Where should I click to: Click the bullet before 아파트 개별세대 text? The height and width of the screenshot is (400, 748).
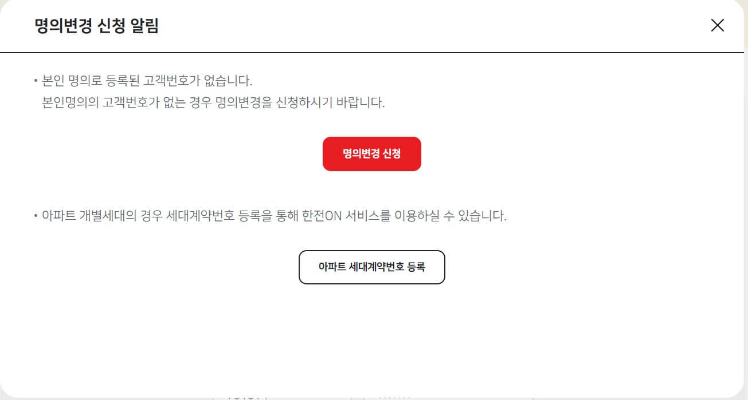(36, 217)
